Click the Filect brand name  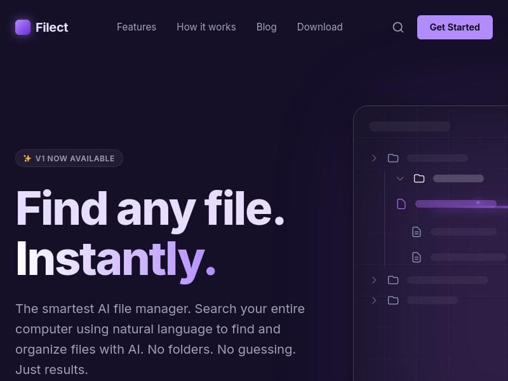point(52,27)
